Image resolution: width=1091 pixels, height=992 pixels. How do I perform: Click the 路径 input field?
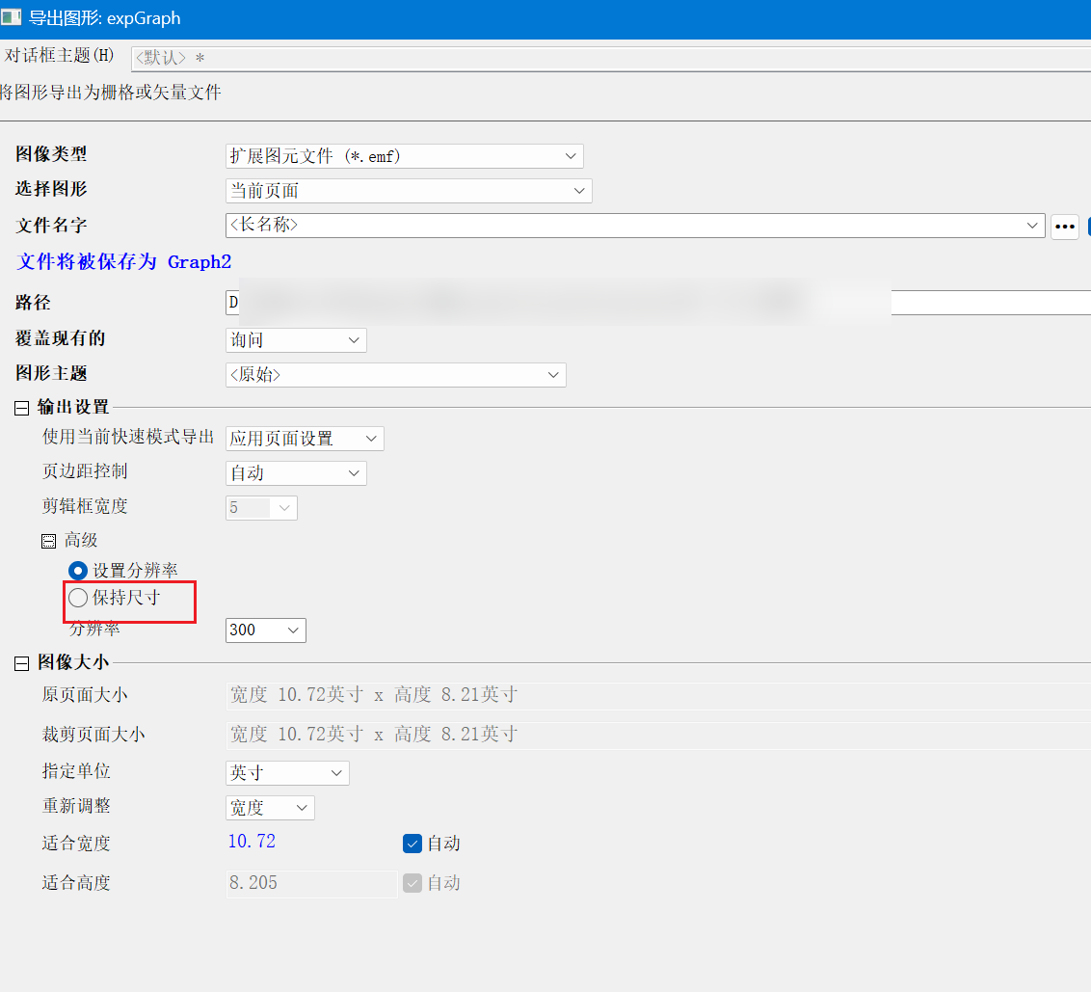click(983, 303)
